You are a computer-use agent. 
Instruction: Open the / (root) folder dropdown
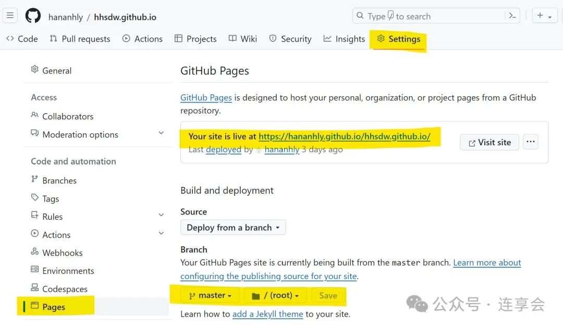tap(275, 295)
